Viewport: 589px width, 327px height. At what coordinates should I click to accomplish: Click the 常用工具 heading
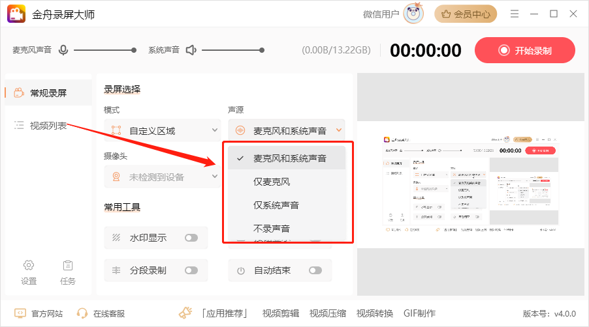(x=122, y=206)
